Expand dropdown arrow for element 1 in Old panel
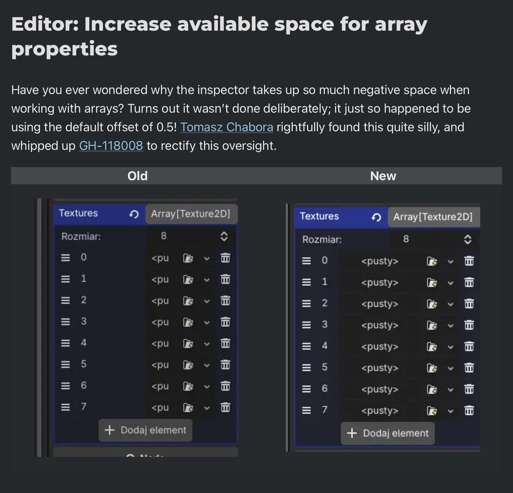The height and width of the screenshot is (493, 513). tap(207, 280)
